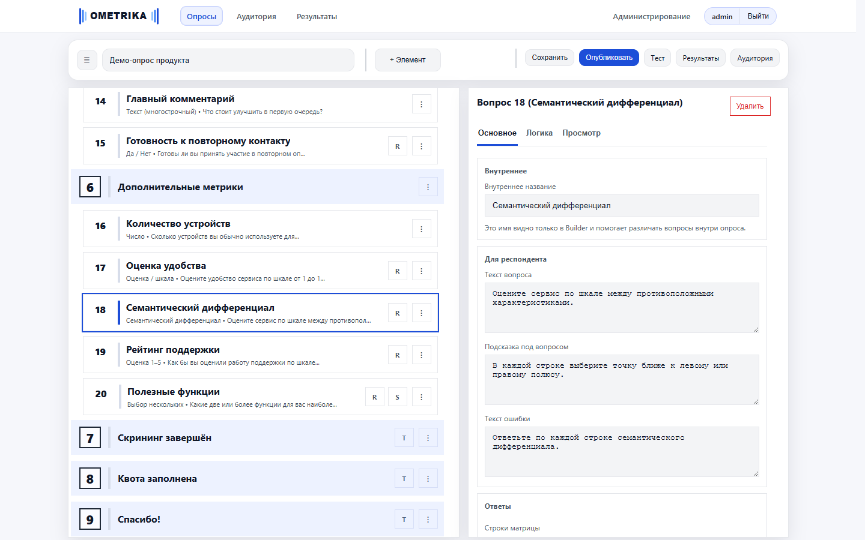Screen dimensions: 865x540
Task: Open three-dot menu for Рейтинг поддержки
Action: pyautogui.click(x=422, y=355)
